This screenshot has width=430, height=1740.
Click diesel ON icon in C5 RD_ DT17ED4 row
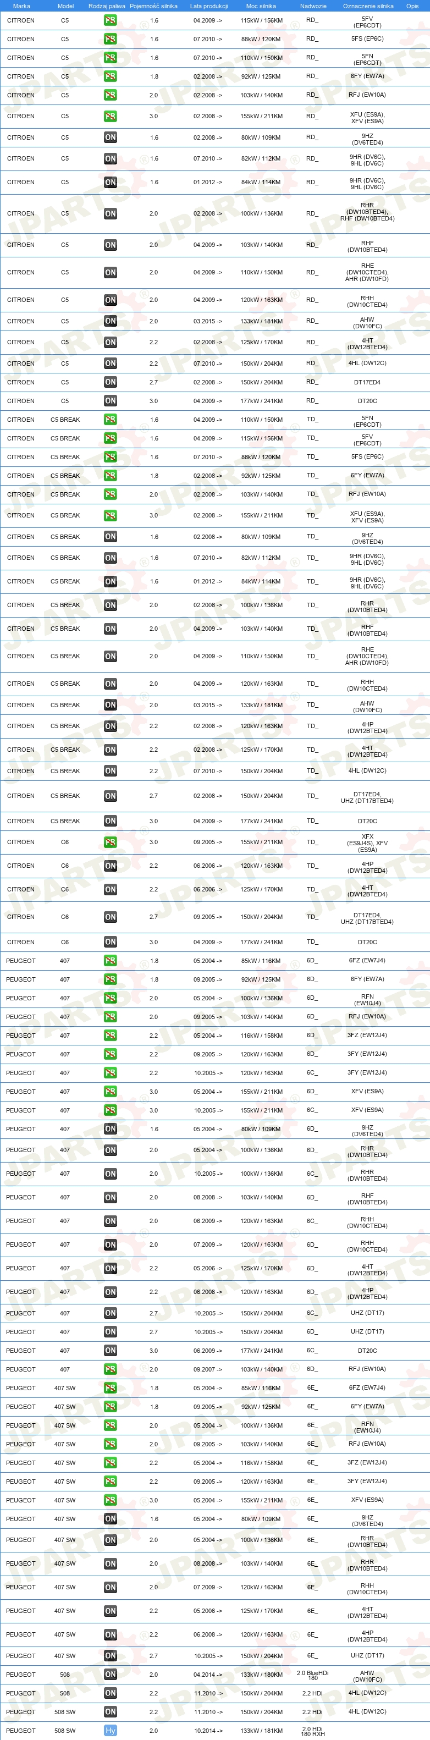(110, 382)
